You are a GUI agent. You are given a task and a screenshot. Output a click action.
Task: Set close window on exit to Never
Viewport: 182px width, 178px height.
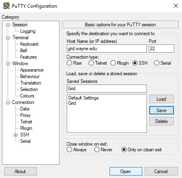[97, 150]
